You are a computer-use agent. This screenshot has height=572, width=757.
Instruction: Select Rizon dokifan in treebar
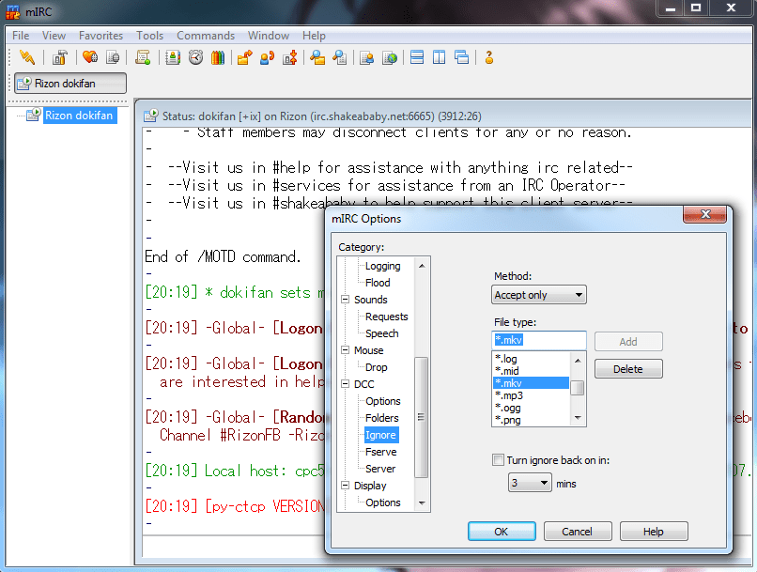point(79,116)
